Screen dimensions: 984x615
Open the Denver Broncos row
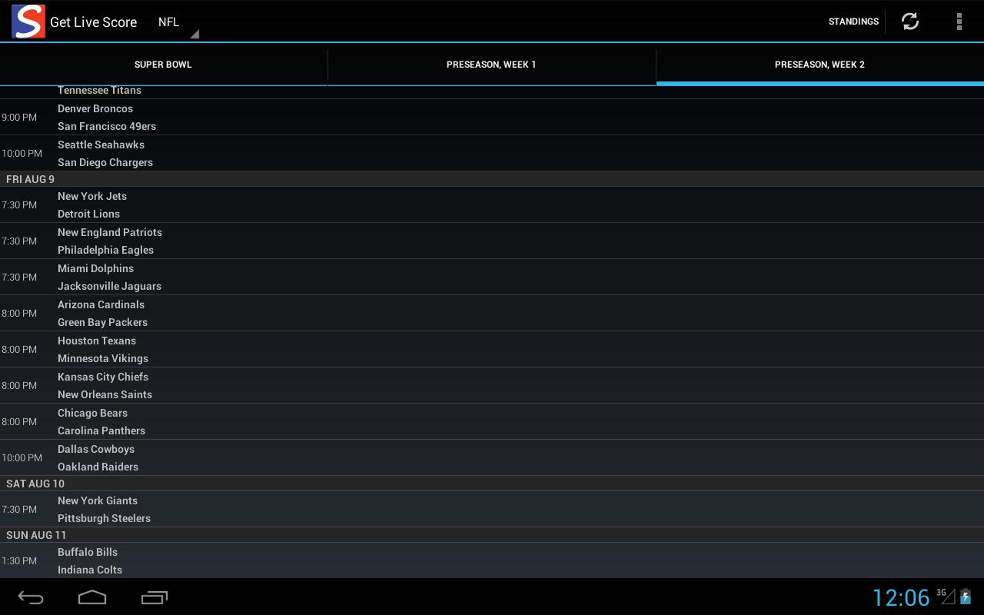coord(95,108)
